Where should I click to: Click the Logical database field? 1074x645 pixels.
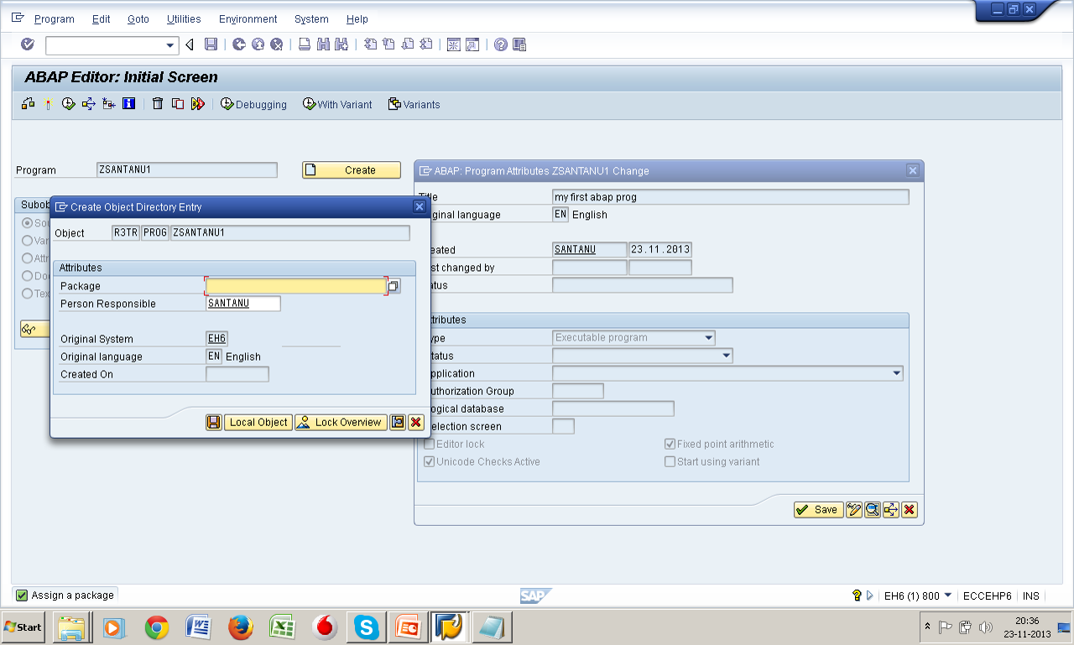coord(613,408)
